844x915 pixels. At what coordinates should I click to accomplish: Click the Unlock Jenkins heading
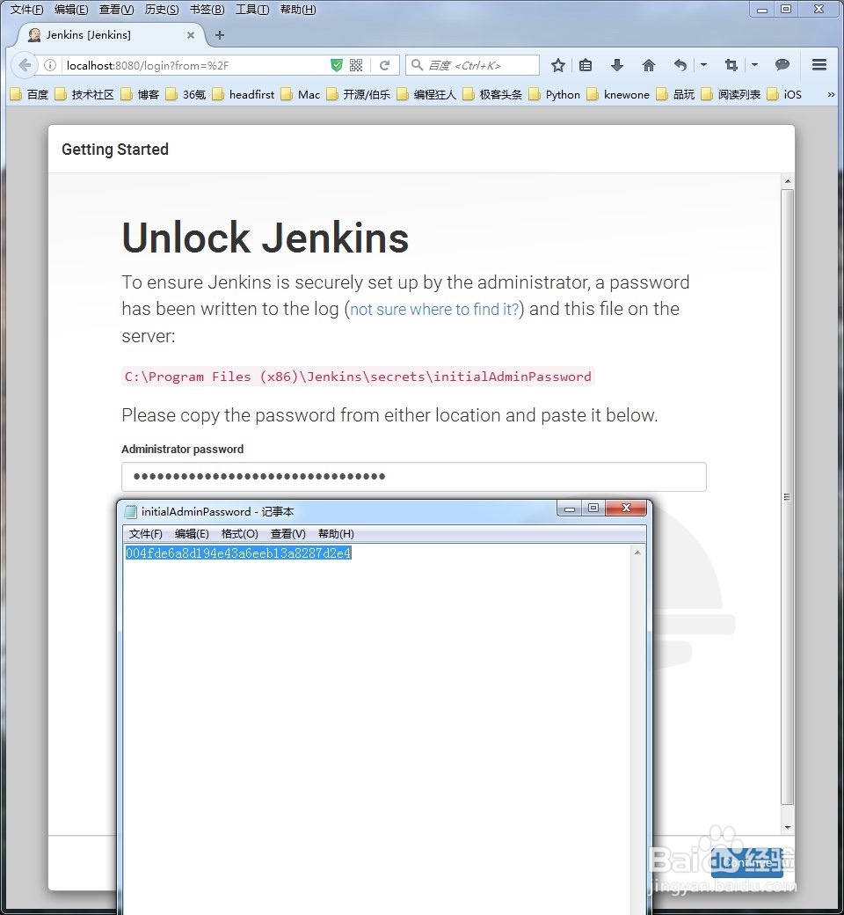pos(266,238)
